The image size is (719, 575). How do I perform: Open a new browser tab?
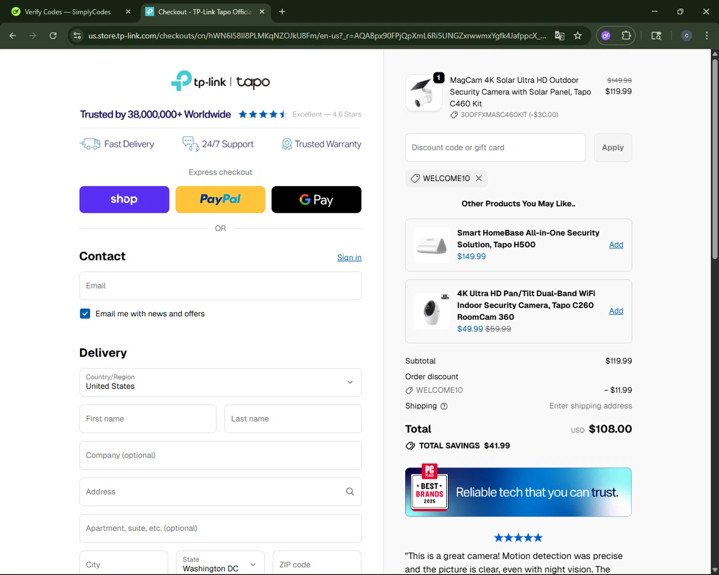[282, 11]
